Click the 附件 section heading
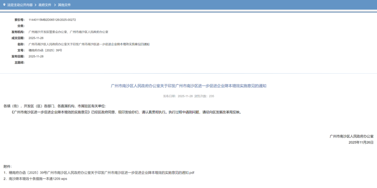 coord(8,166)
